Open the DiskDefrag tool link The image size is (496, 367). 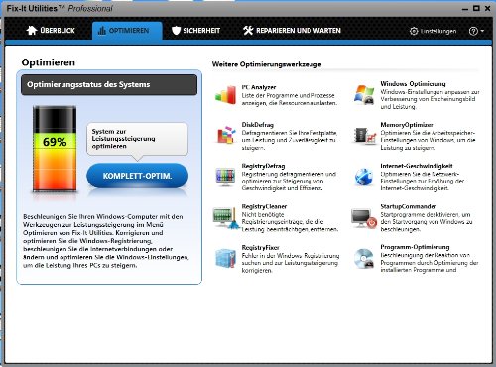[x=258, y=125]
